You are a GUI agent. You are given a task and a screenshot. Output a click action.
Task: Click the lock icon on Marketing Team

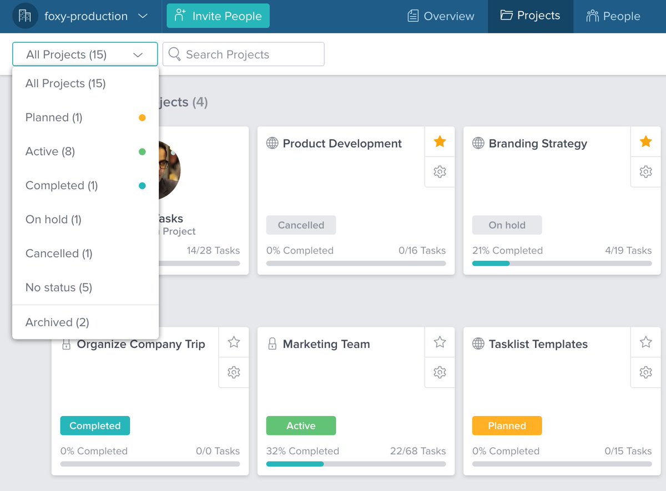coord(272,344)
